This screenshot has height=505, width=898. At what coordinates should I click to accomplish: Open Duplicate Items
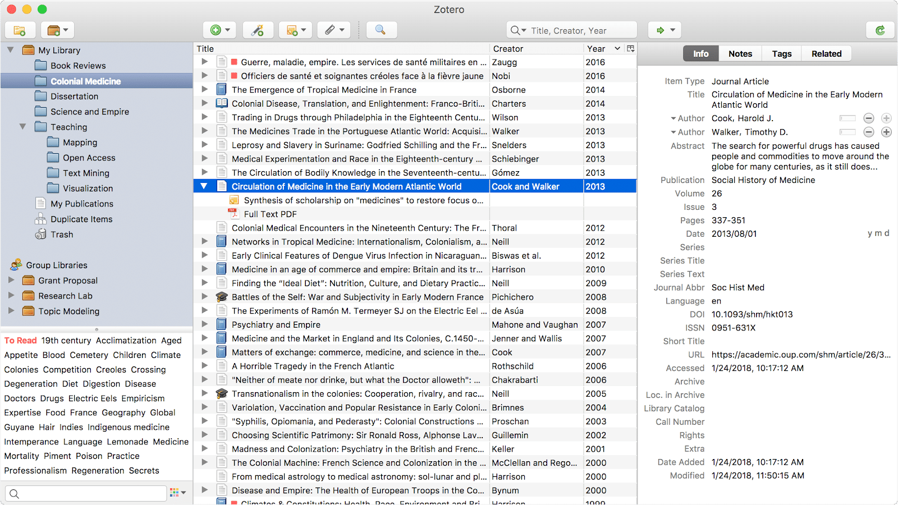(x=81, y=219)
